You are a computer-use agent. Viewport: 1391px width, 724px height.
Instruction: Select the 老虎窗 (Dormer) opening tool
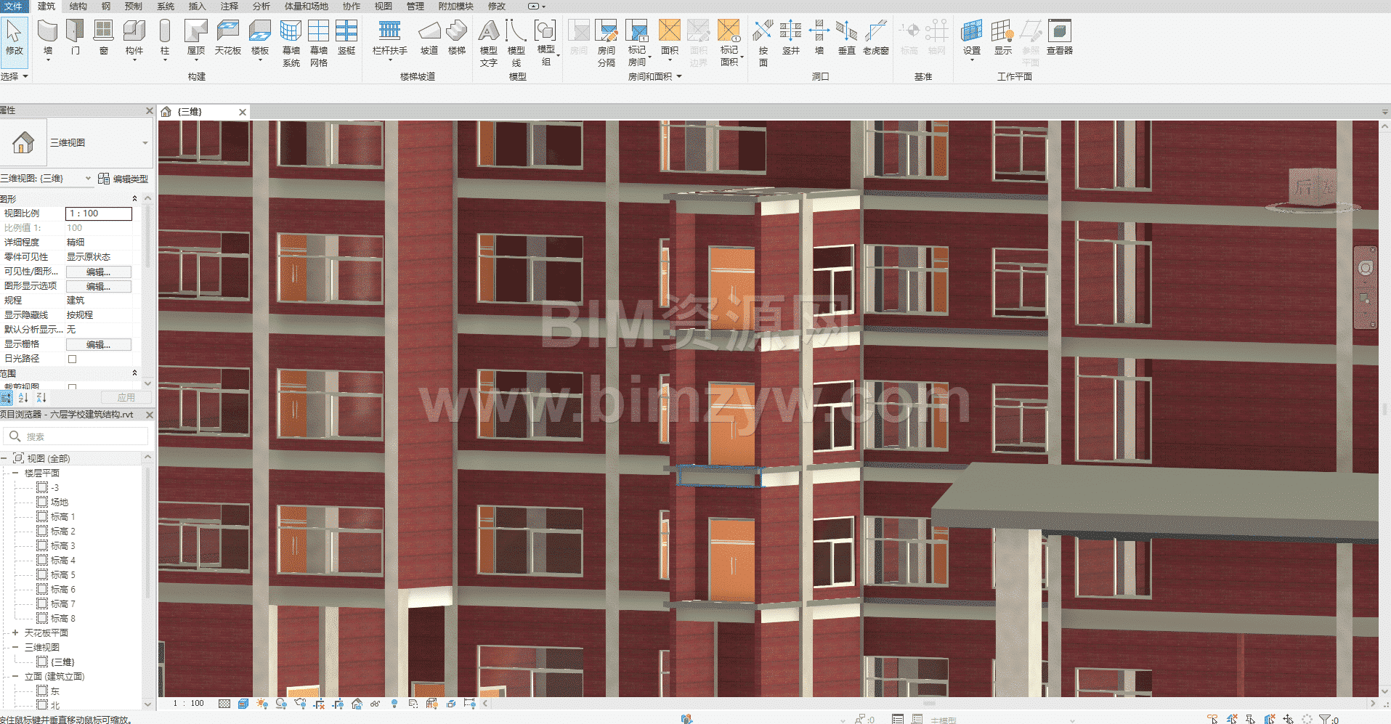point(876,37)
